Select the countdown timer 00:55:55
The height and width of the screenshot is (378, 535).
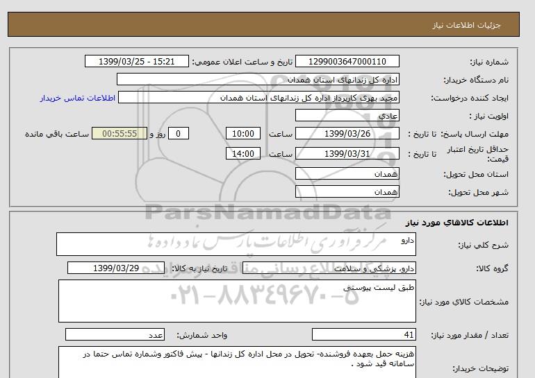point(120,133)
